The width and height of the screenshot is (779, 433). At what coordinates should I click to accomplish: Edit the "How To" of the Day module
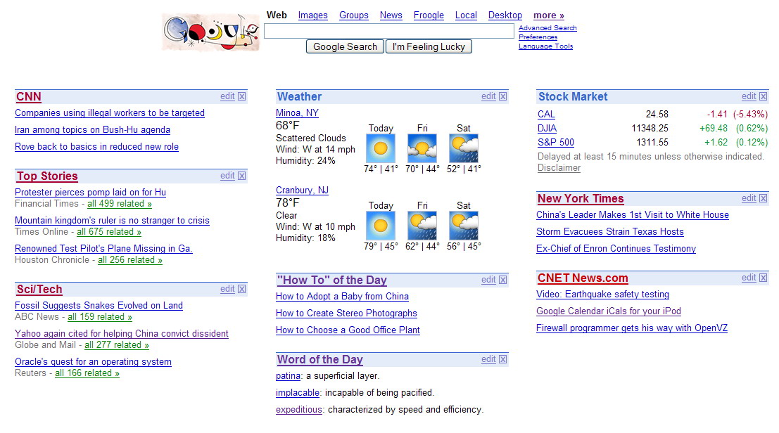[488, 280]
